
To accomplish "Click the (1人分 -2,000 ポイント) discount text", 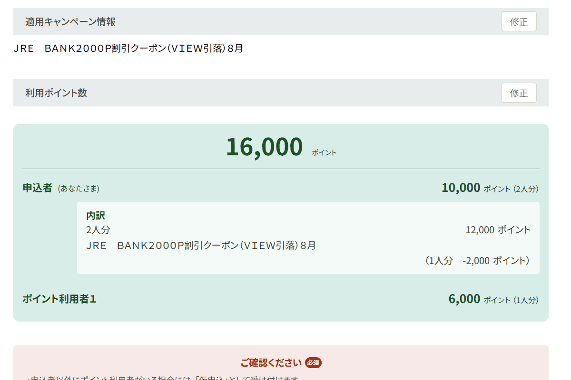I will tap(477, 261).
